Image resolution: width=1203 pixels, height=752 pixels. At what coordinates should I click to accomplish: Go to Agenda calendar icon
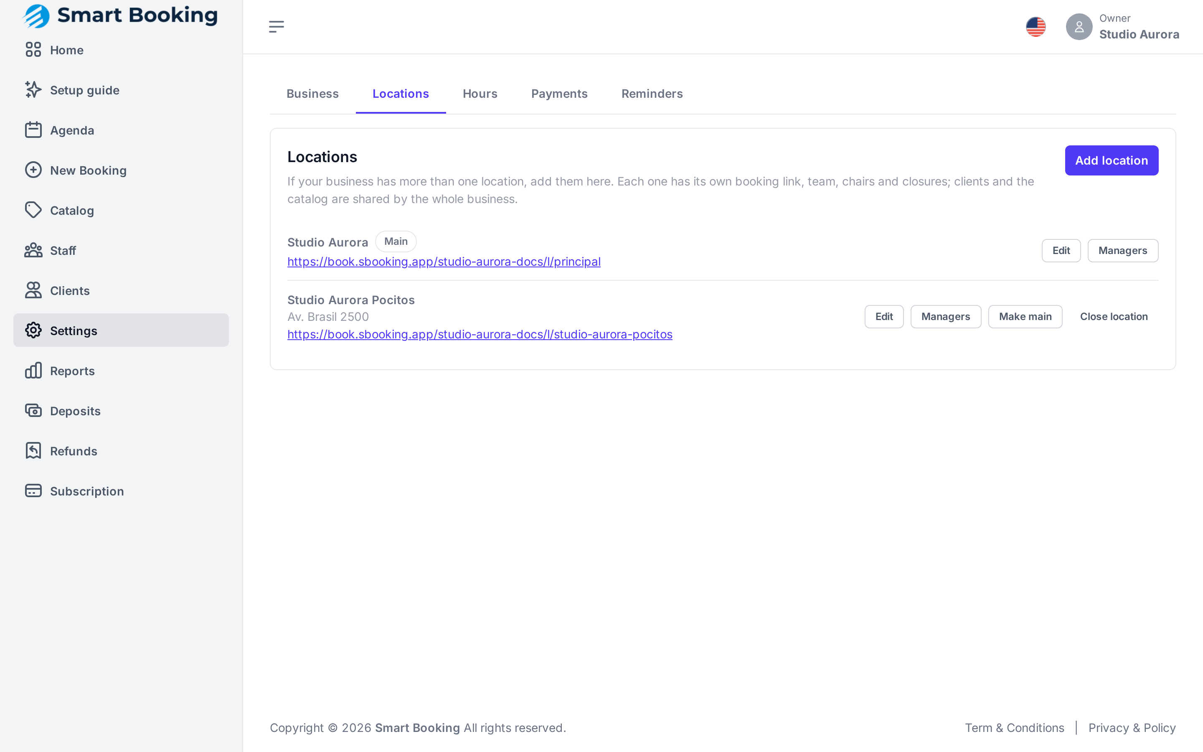point(33,130)
